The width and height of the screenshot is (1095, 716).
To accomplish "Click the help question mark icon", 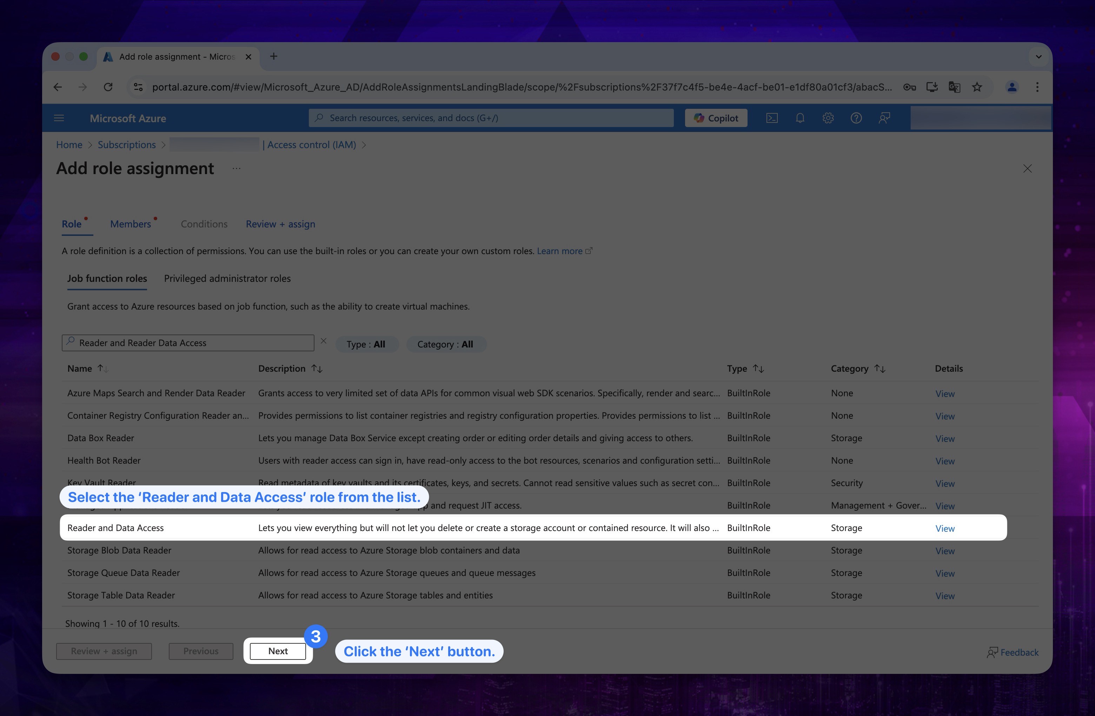I will [855, 118].
